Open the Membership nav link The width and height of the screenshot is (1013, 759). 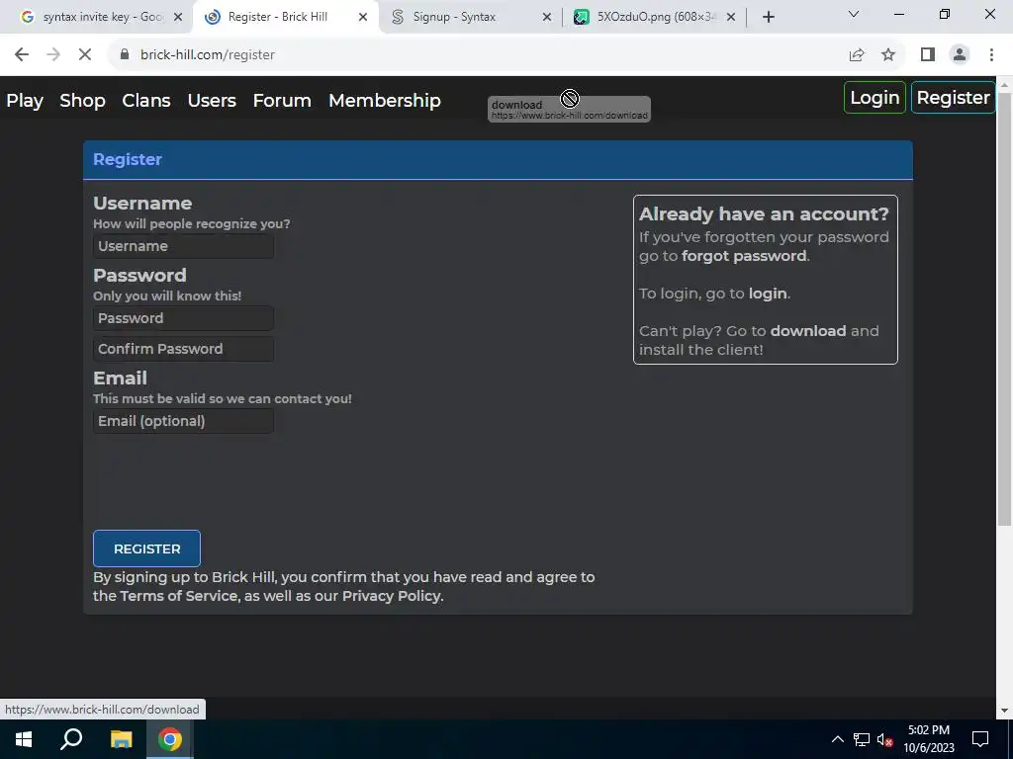pyautogui.click(x=385, y=101)
